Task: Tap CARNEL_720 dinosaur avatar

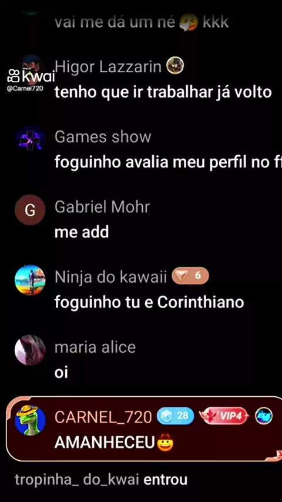Action: pos(30,420)
